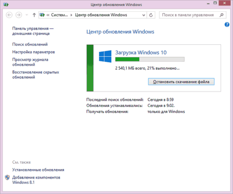Open Просмотр журнала обновлений link
Screen dimensions: 233x194
click(30, 62)
